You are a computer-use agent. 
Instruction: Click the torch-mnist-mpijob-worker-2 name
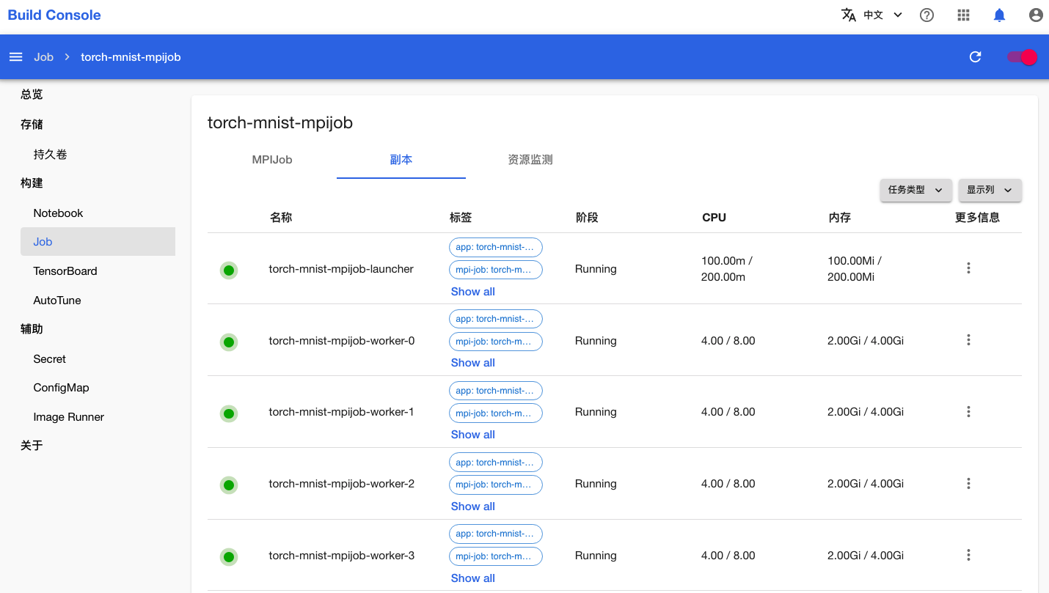[342, 484]
